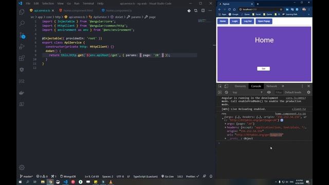Click Ln 9, Col 69 cursor position indicator
The height and width of the screenshot is (185, 329).
pyautogui.click(x=92, y=176)
